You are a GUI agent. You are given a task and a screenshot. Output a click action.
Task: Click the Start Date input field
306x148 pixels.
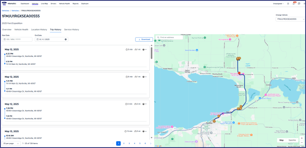pyautogui.click(x=17, y=39)
